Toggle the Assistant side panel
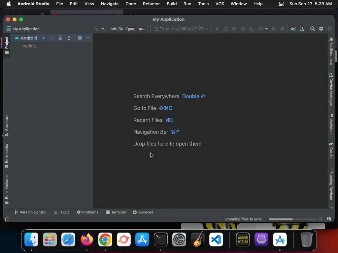Image resolution: width=338 pixels, height=253 pixels. click(331, 124)
